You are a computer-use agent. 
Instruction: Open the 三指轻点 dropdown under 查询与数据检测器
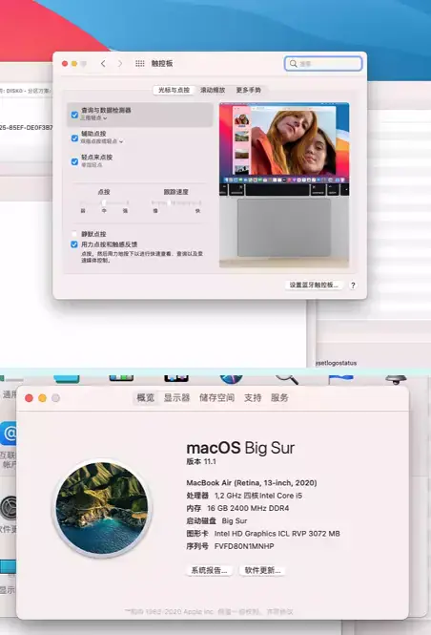click(93, 117)
